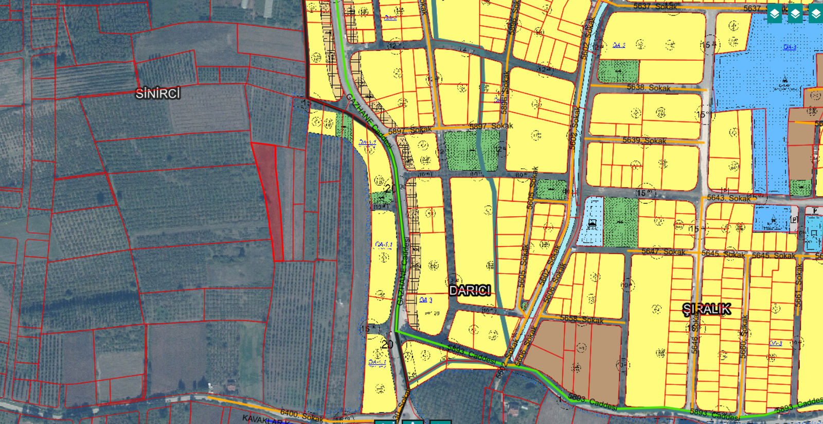The height and width of the screenshot is (424, 823).
Task: Click the SİNİRCİ neighborhood label
Action: pos(158,94)
